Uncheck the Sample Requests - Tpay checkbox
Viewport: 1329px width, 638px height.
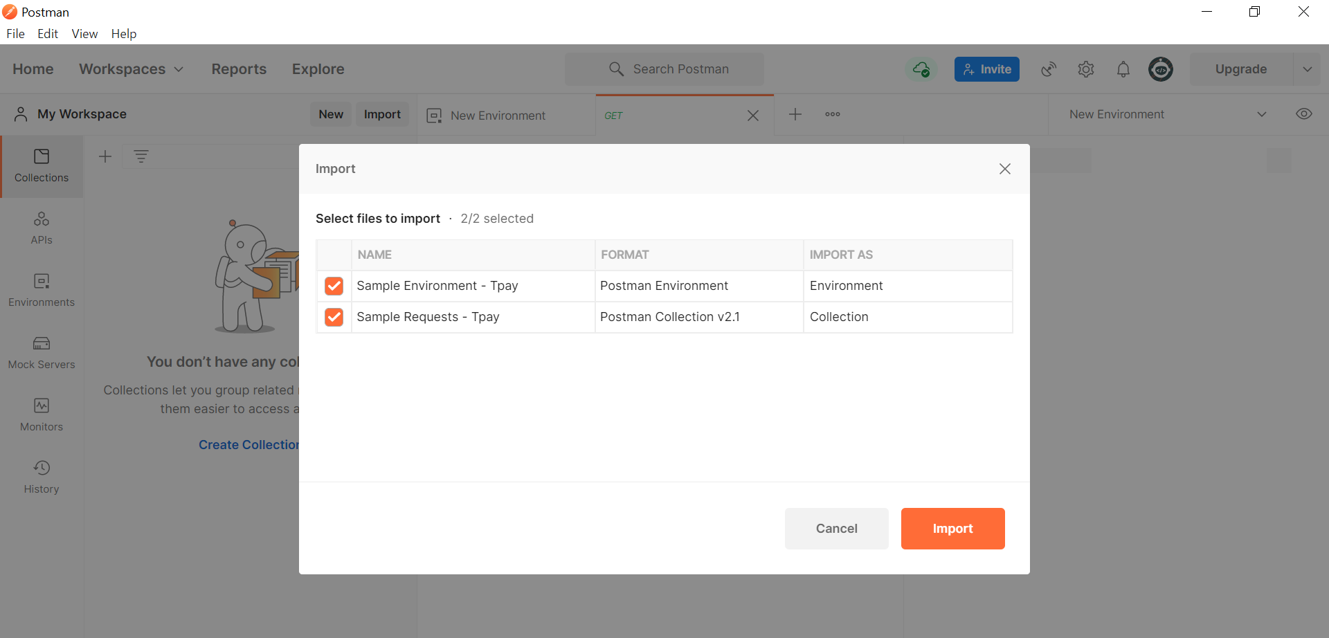click(334, 317)
